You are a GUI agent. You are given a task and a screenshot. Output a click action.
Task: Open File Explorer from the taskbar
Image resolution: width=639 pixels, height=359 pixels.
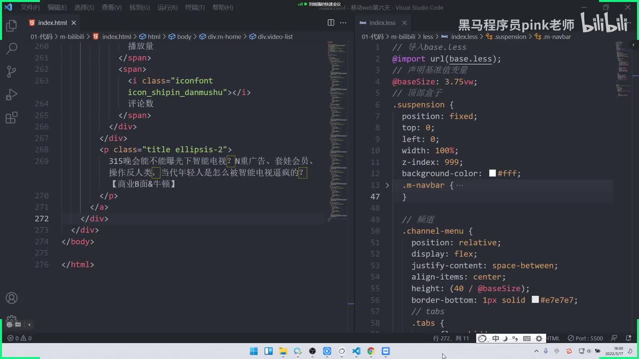[283, 351]
